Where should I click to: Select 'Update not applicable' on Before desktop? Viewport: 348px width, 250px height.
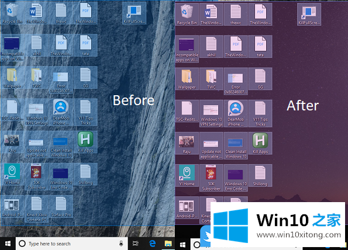pos(36,144)
